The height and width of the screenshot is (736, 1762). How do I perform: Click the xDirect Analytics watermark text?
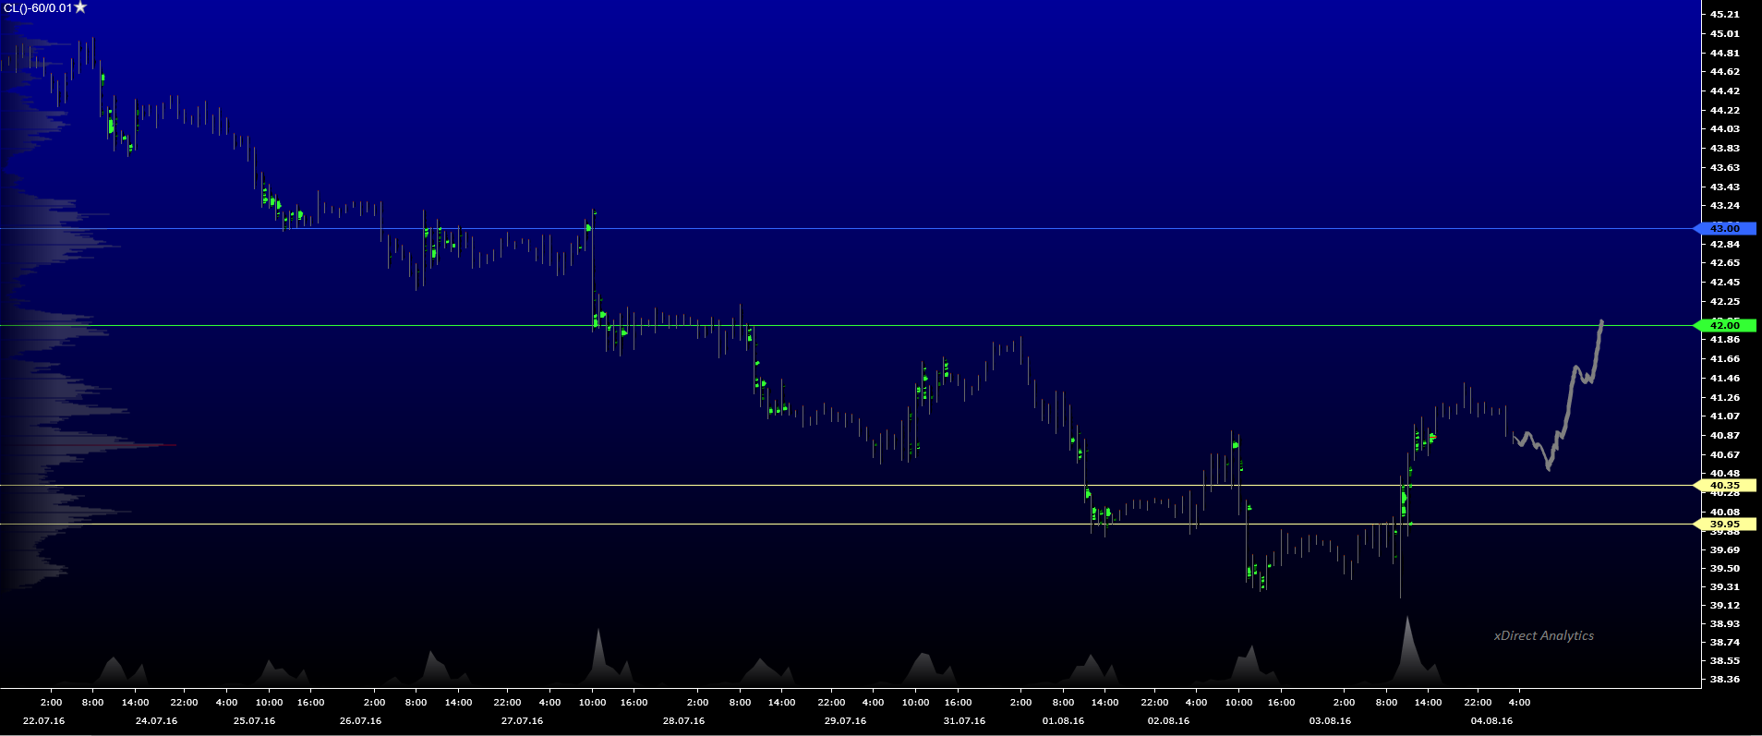click(1543, 635)
